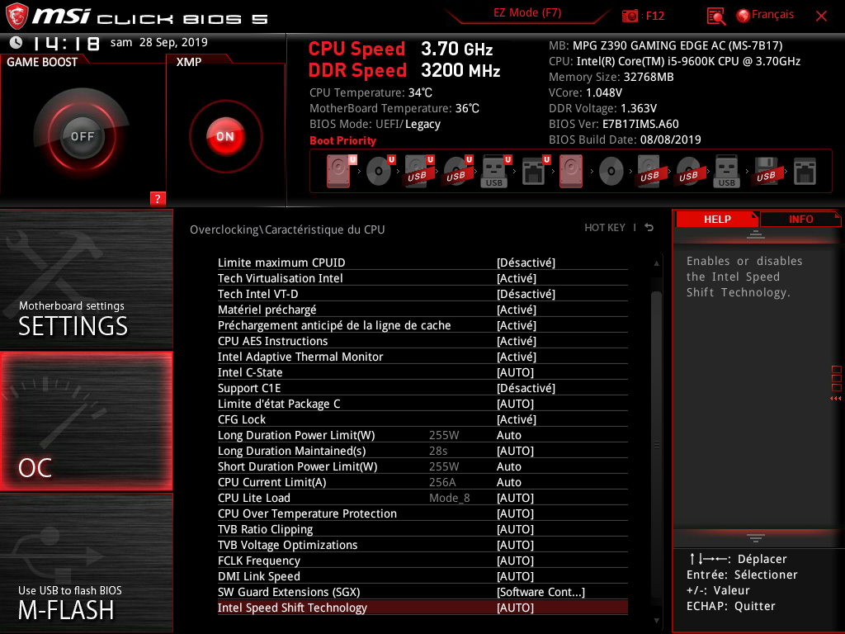The height and width of the screenshot is (634, 845).
Task: Select the legacy USB hard disk boot icon
Action: pyautogui.click(x=649, y=171)
